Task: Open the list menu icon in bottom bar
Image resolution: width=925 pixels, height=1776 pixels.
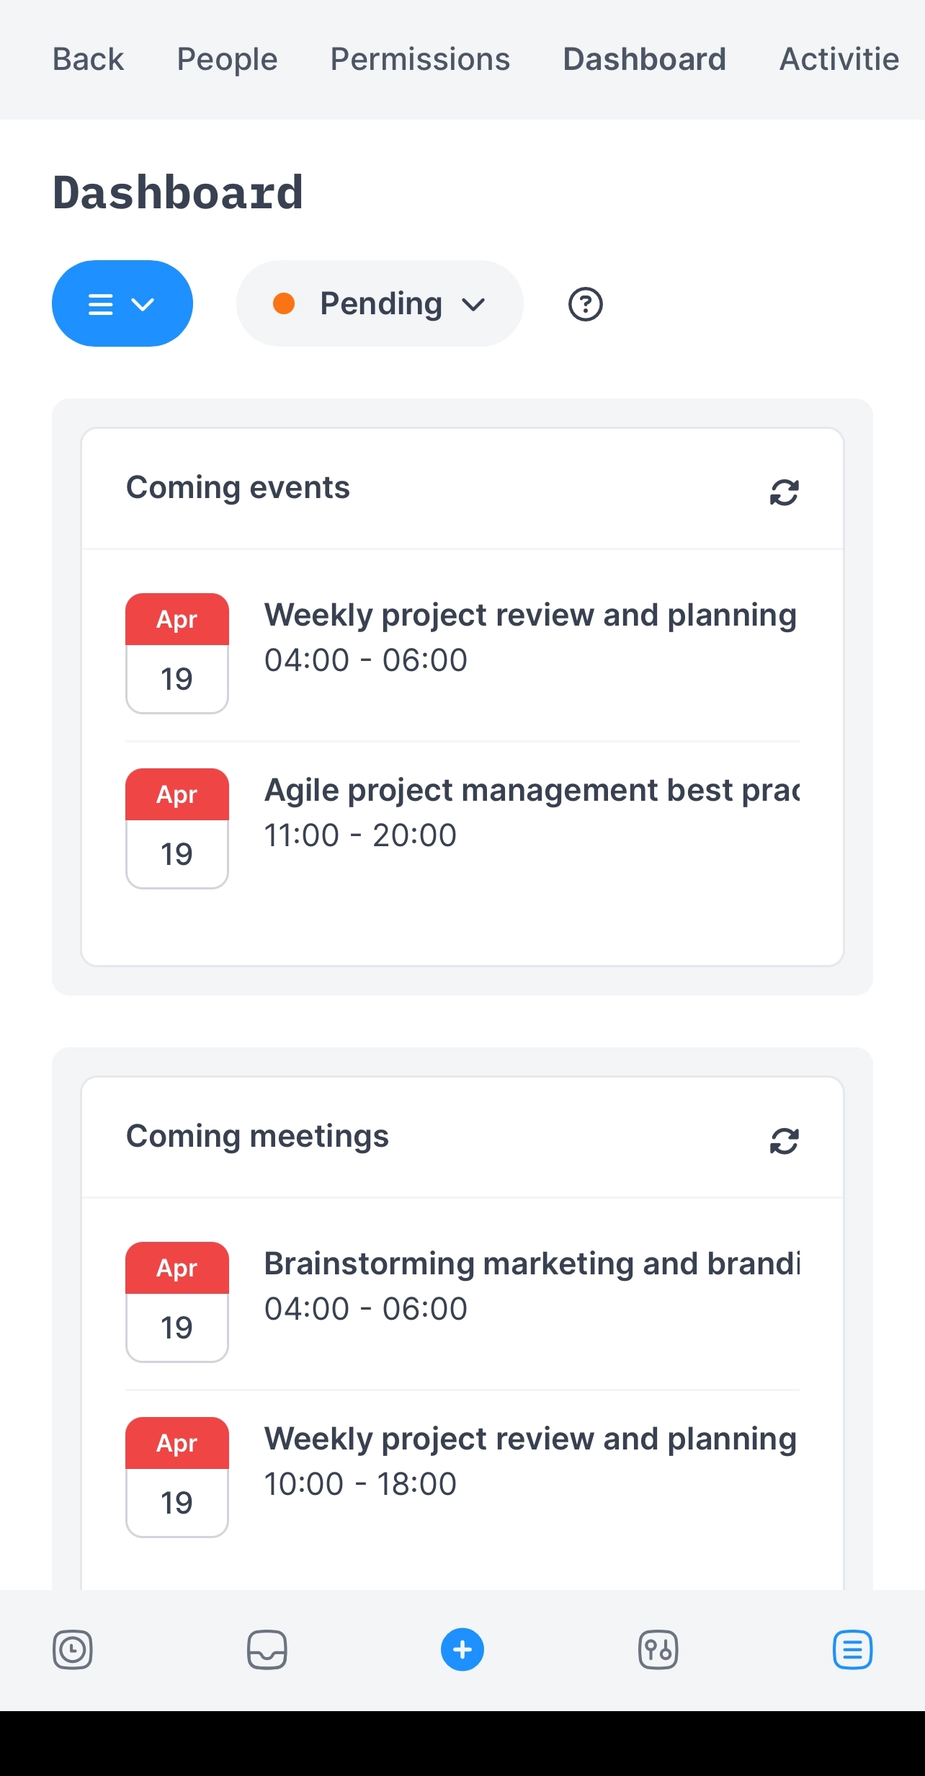Action: click(x=852, y=1649)
